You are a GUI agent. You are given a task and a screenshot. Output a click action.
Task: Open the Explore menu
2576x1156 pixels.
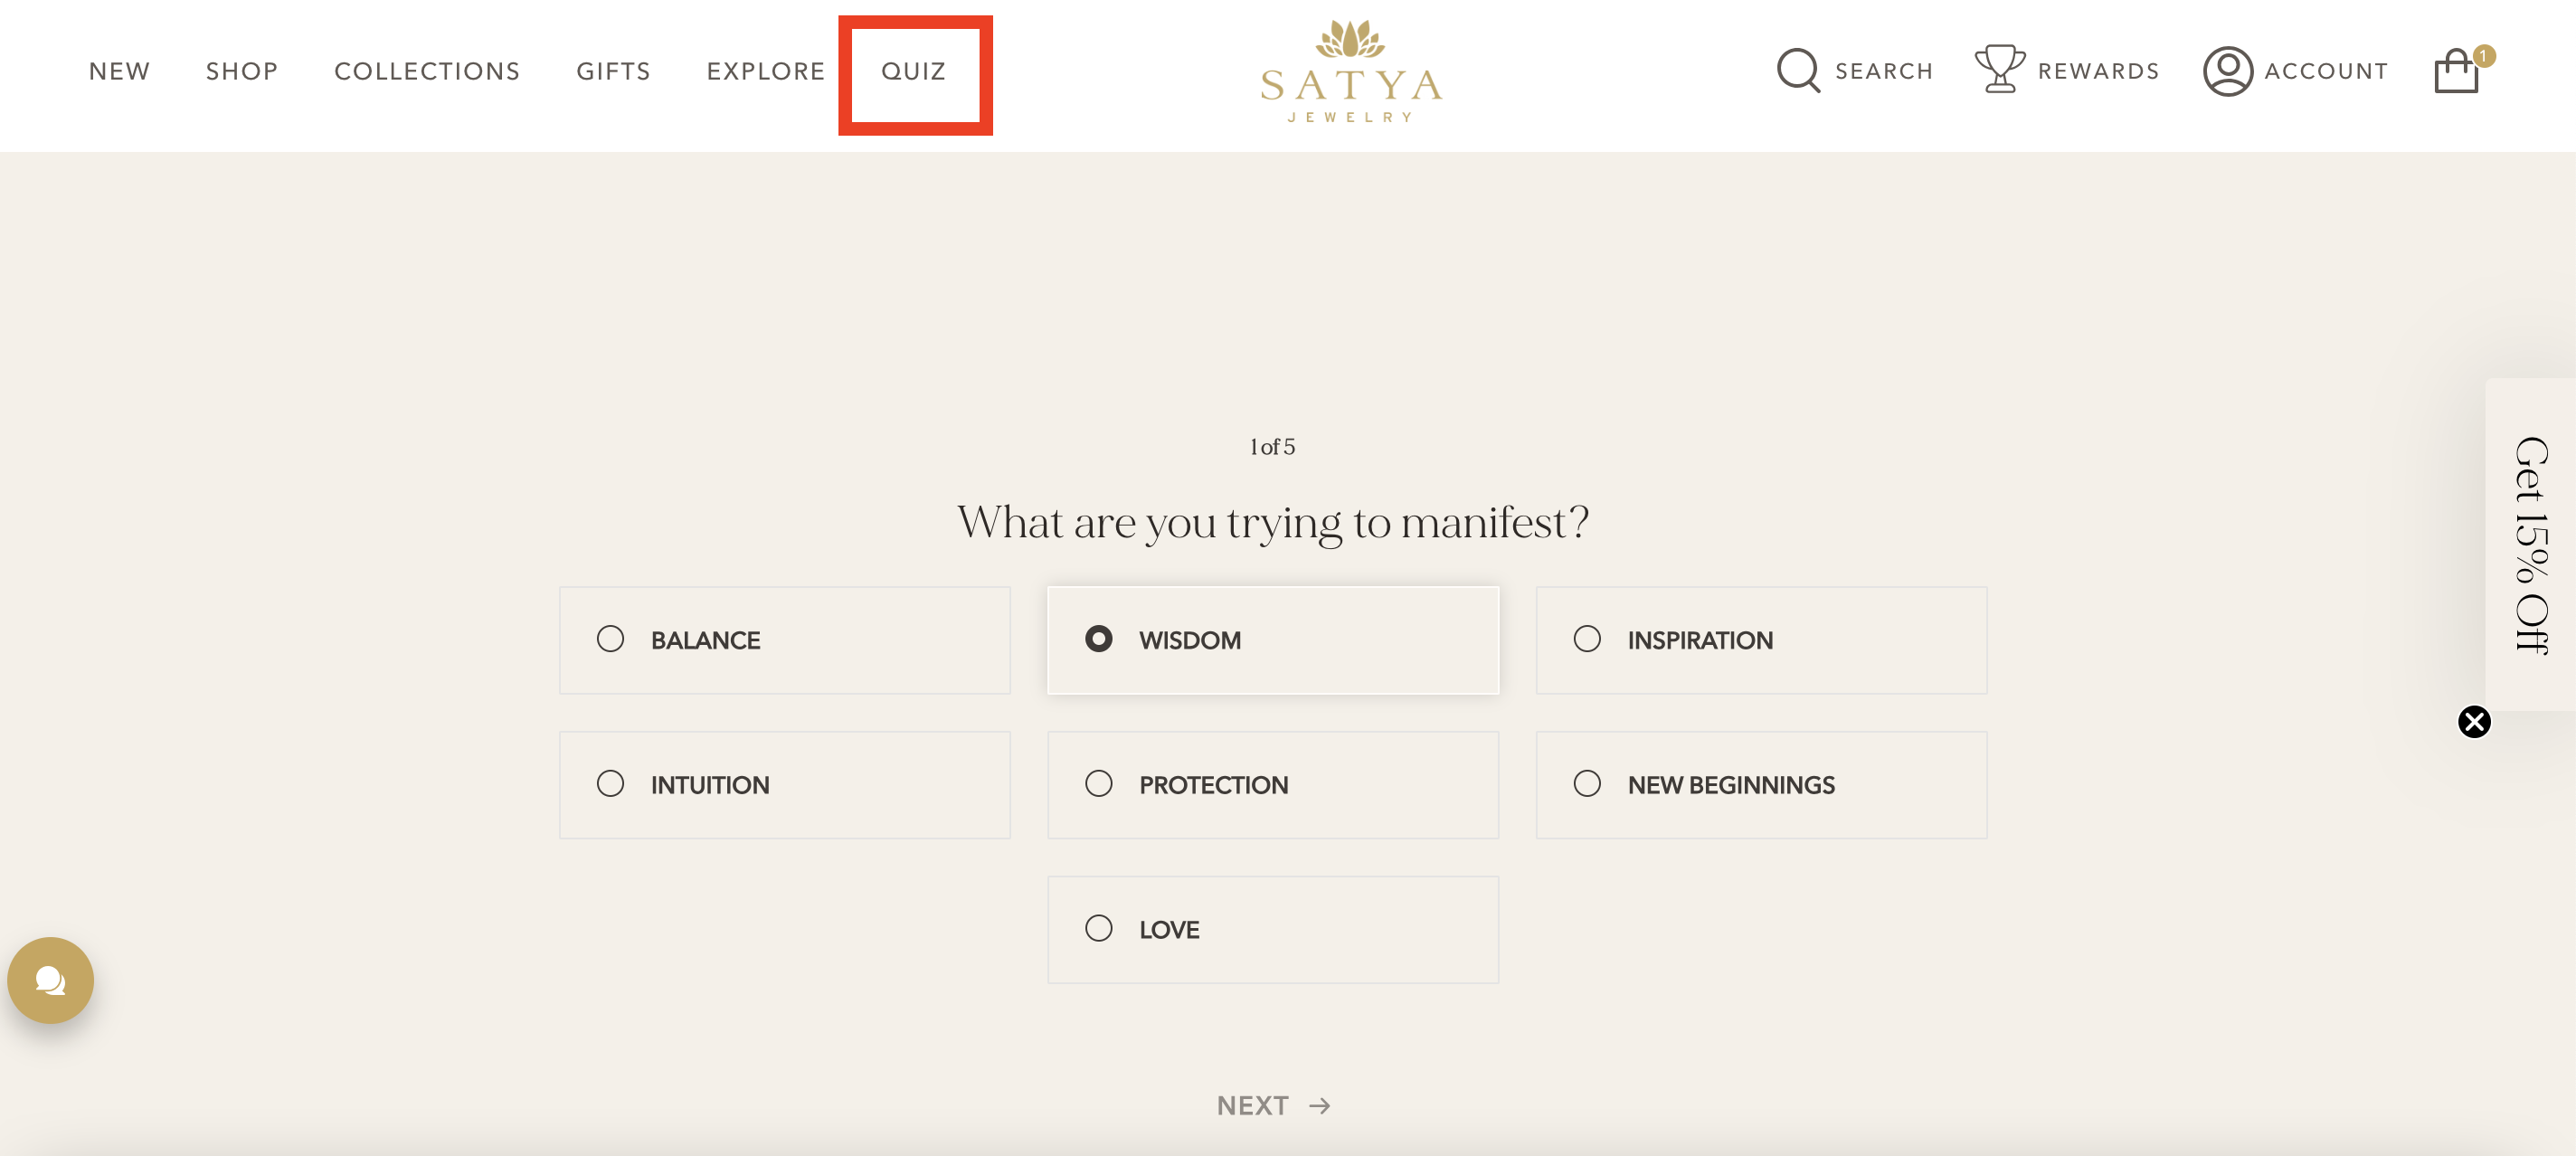766,71
